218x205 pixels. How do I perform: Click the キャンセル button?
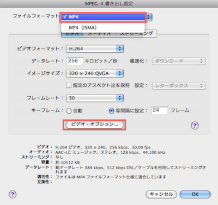[161, 194]
